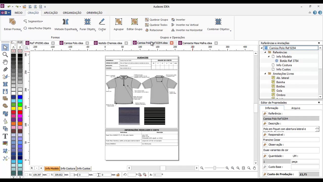
Task: Click Inverter in the ribbon
Action: click(178, 19)
